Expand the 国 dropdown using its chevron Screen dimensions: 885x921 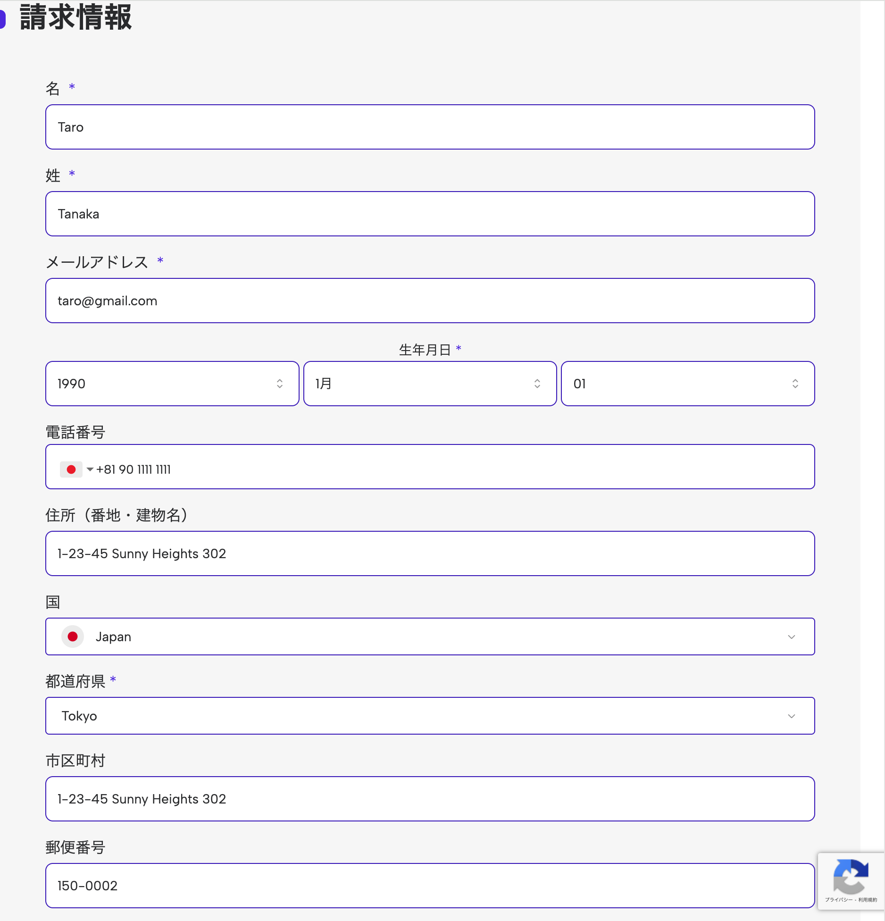[791, 636]
